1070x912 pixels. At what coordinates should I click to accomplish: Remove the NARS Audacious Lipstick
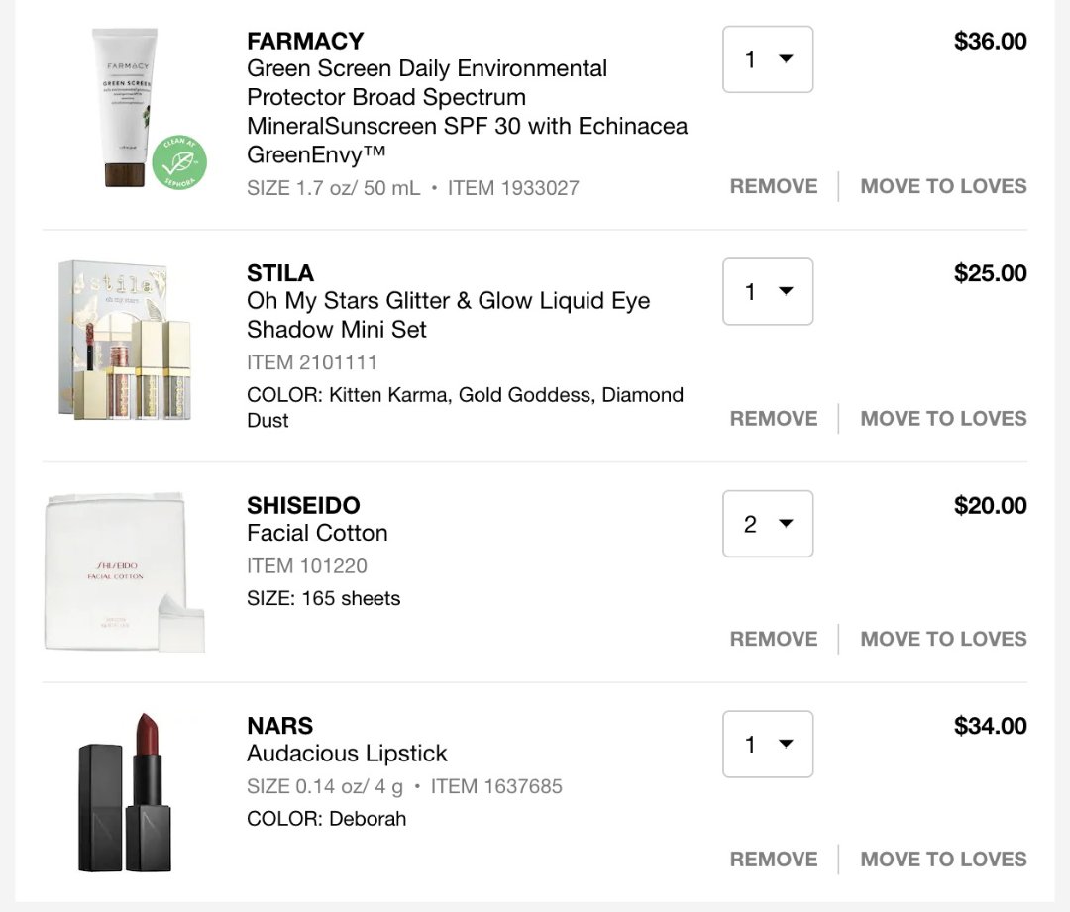point(774,859)
